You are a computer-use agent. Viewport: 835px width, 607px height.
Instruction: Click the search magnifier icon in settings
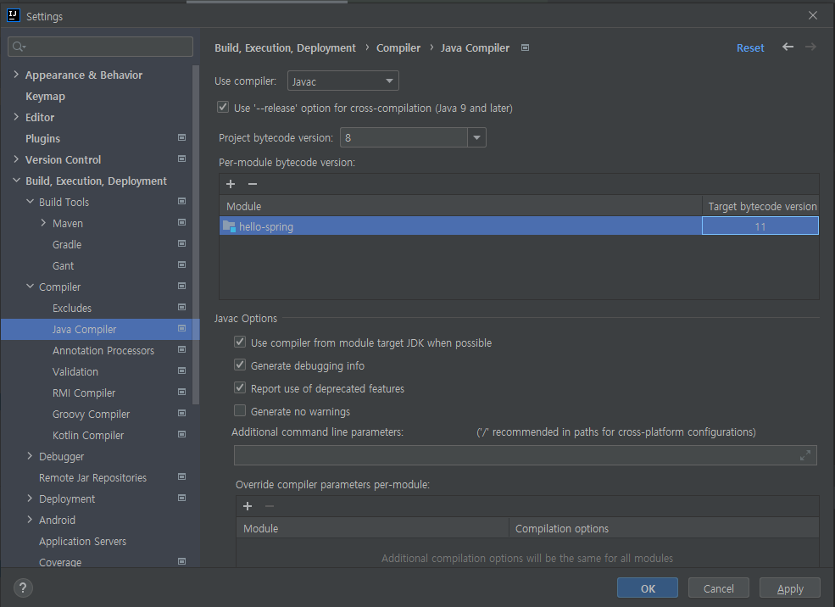pyautogui.click(x=19, y=47)
